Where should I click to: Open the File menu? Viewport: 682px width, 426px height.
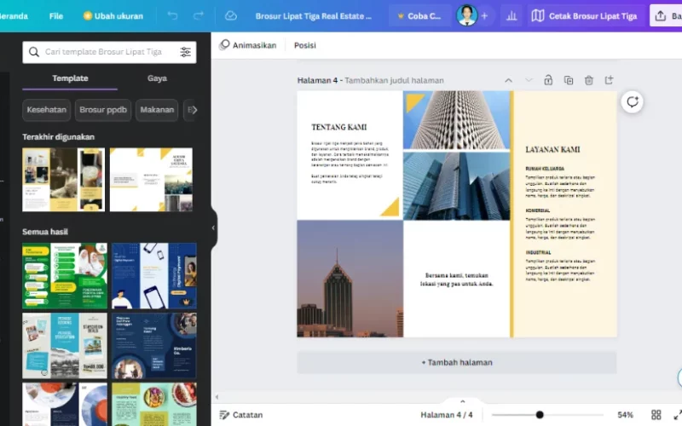click(x=56, y=16)
